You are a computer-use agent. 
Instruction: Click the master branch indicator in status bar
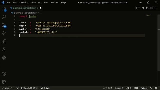pos(8,88)
